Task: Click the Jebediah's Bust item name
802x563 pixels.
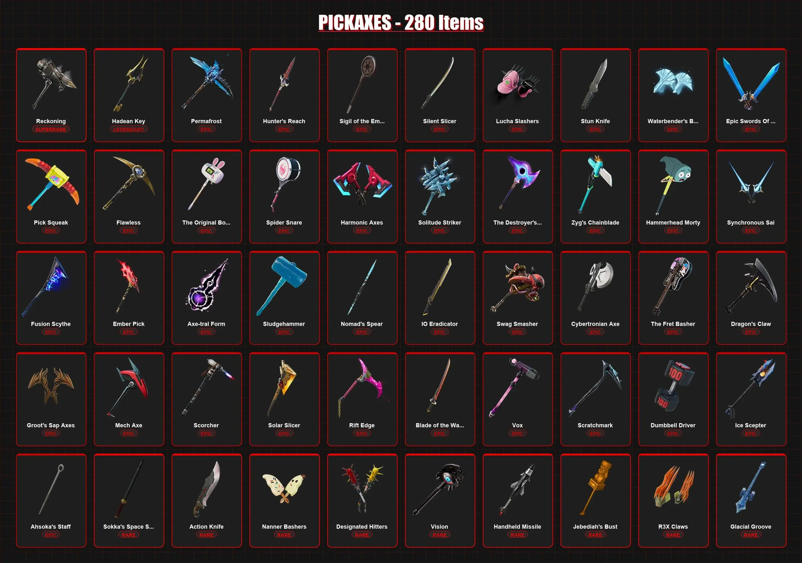Action: coord(595,526)
